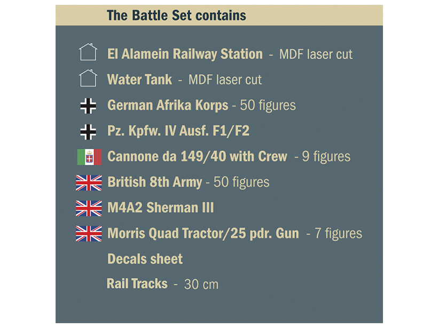
Task: Select Cannone da 149/40 with Crew
Action: click(x=197, y=157)
